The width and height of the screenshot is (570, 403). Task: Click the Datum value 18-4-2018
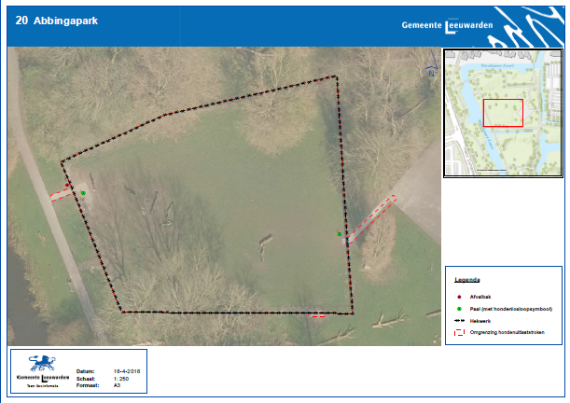[126, 369]
